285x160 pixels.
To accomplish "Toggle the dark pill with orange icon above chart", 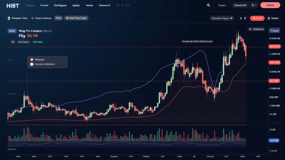I will click(x=256, y=29).
